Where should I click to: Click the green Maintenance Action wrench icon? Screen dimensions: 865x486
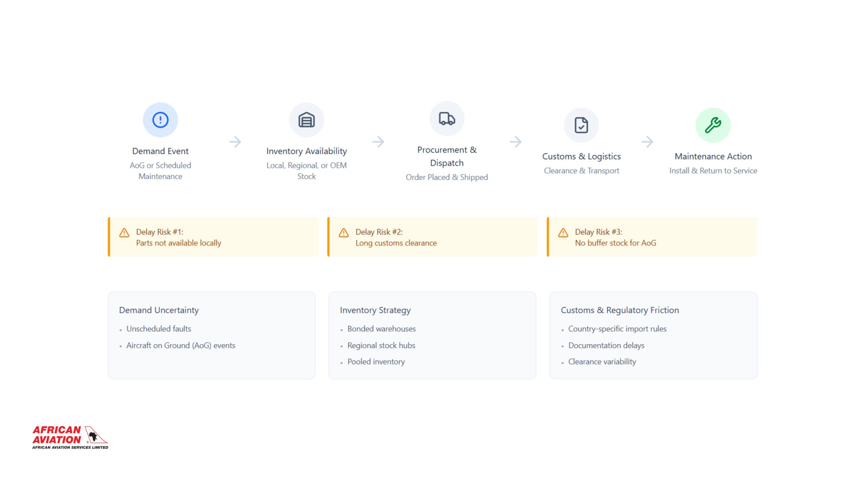click(713, 125)
